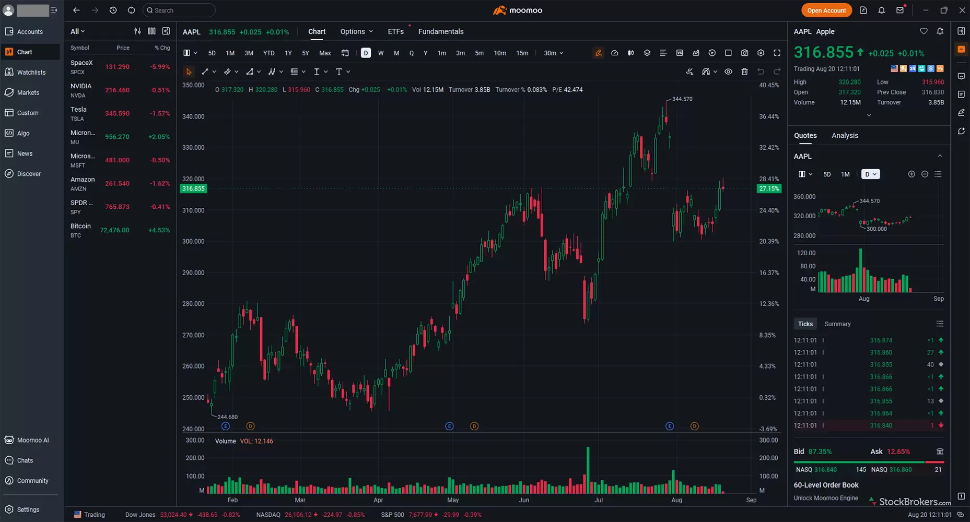The height and width of the screenshot is (522, 970).
Task: Undo the last drawing action
Action: (761, 72)
